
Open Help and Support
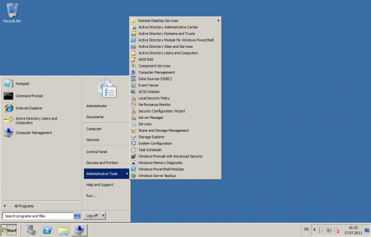pyautogui.click(x=99, y=185)
